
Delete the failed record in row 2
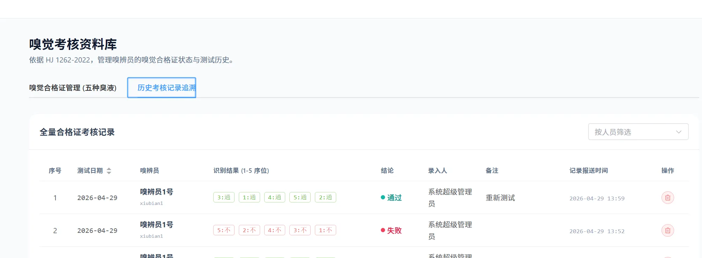pyautogui.click(x=667, y=230)
